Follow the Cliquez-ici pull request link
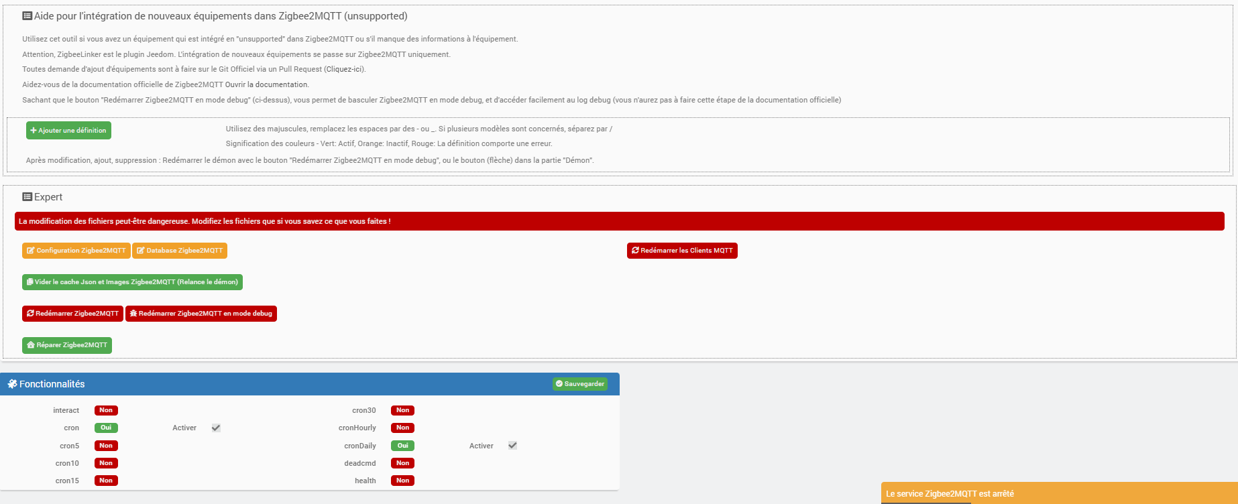Image resolution: width=1238 pixels, height=504 pixels. coord(345,69)
